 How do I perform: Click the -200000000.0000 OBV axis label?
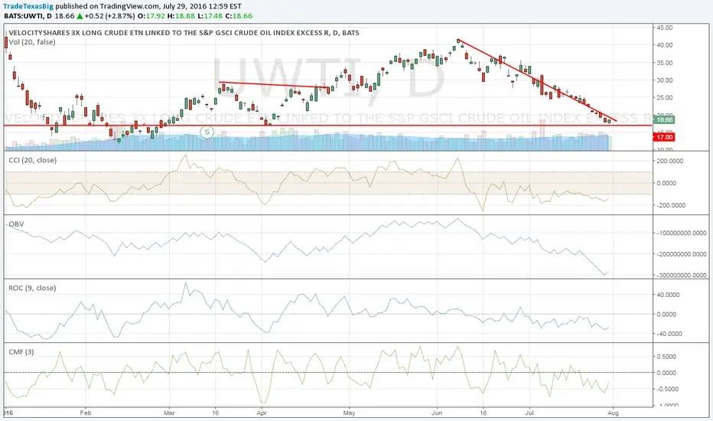coord(681,254)
